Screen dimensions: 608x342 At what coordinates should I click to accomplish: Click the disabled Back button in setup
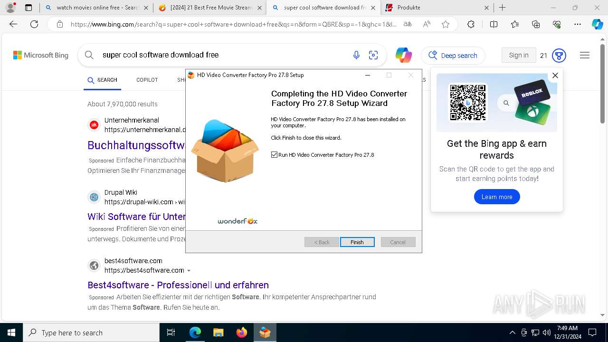[x=322, y=242]
